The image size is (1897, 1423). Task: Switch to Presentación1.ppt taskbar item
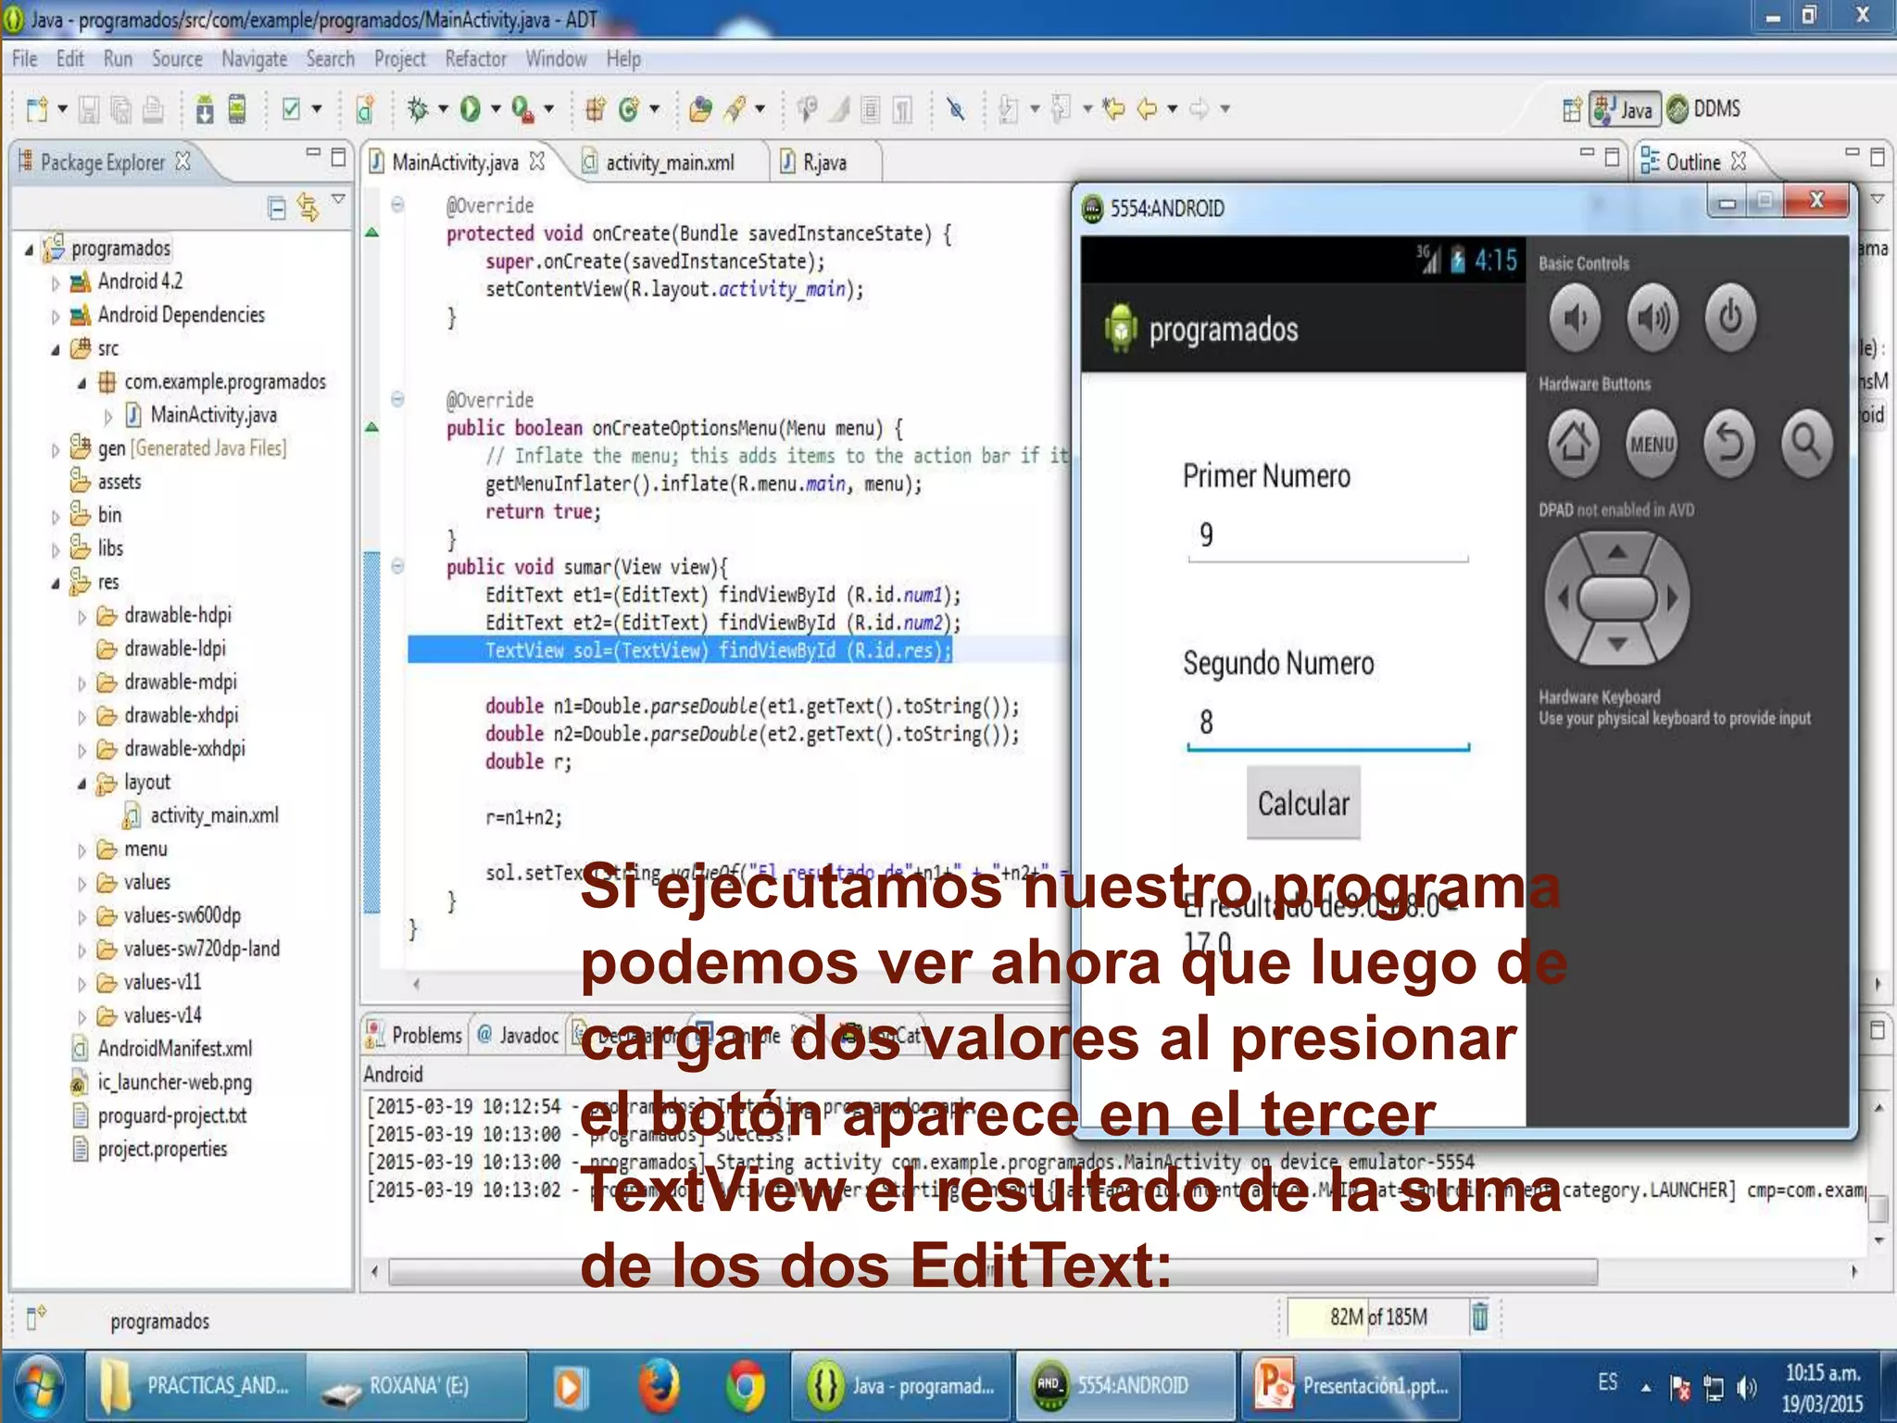[1351, 1386]
